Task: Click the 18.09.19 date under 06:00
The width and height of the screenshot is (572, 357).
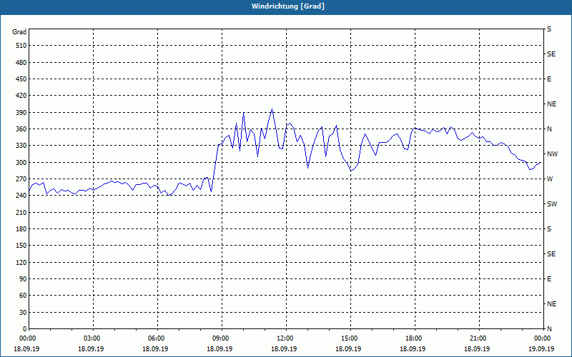Action: coord(155,349)
